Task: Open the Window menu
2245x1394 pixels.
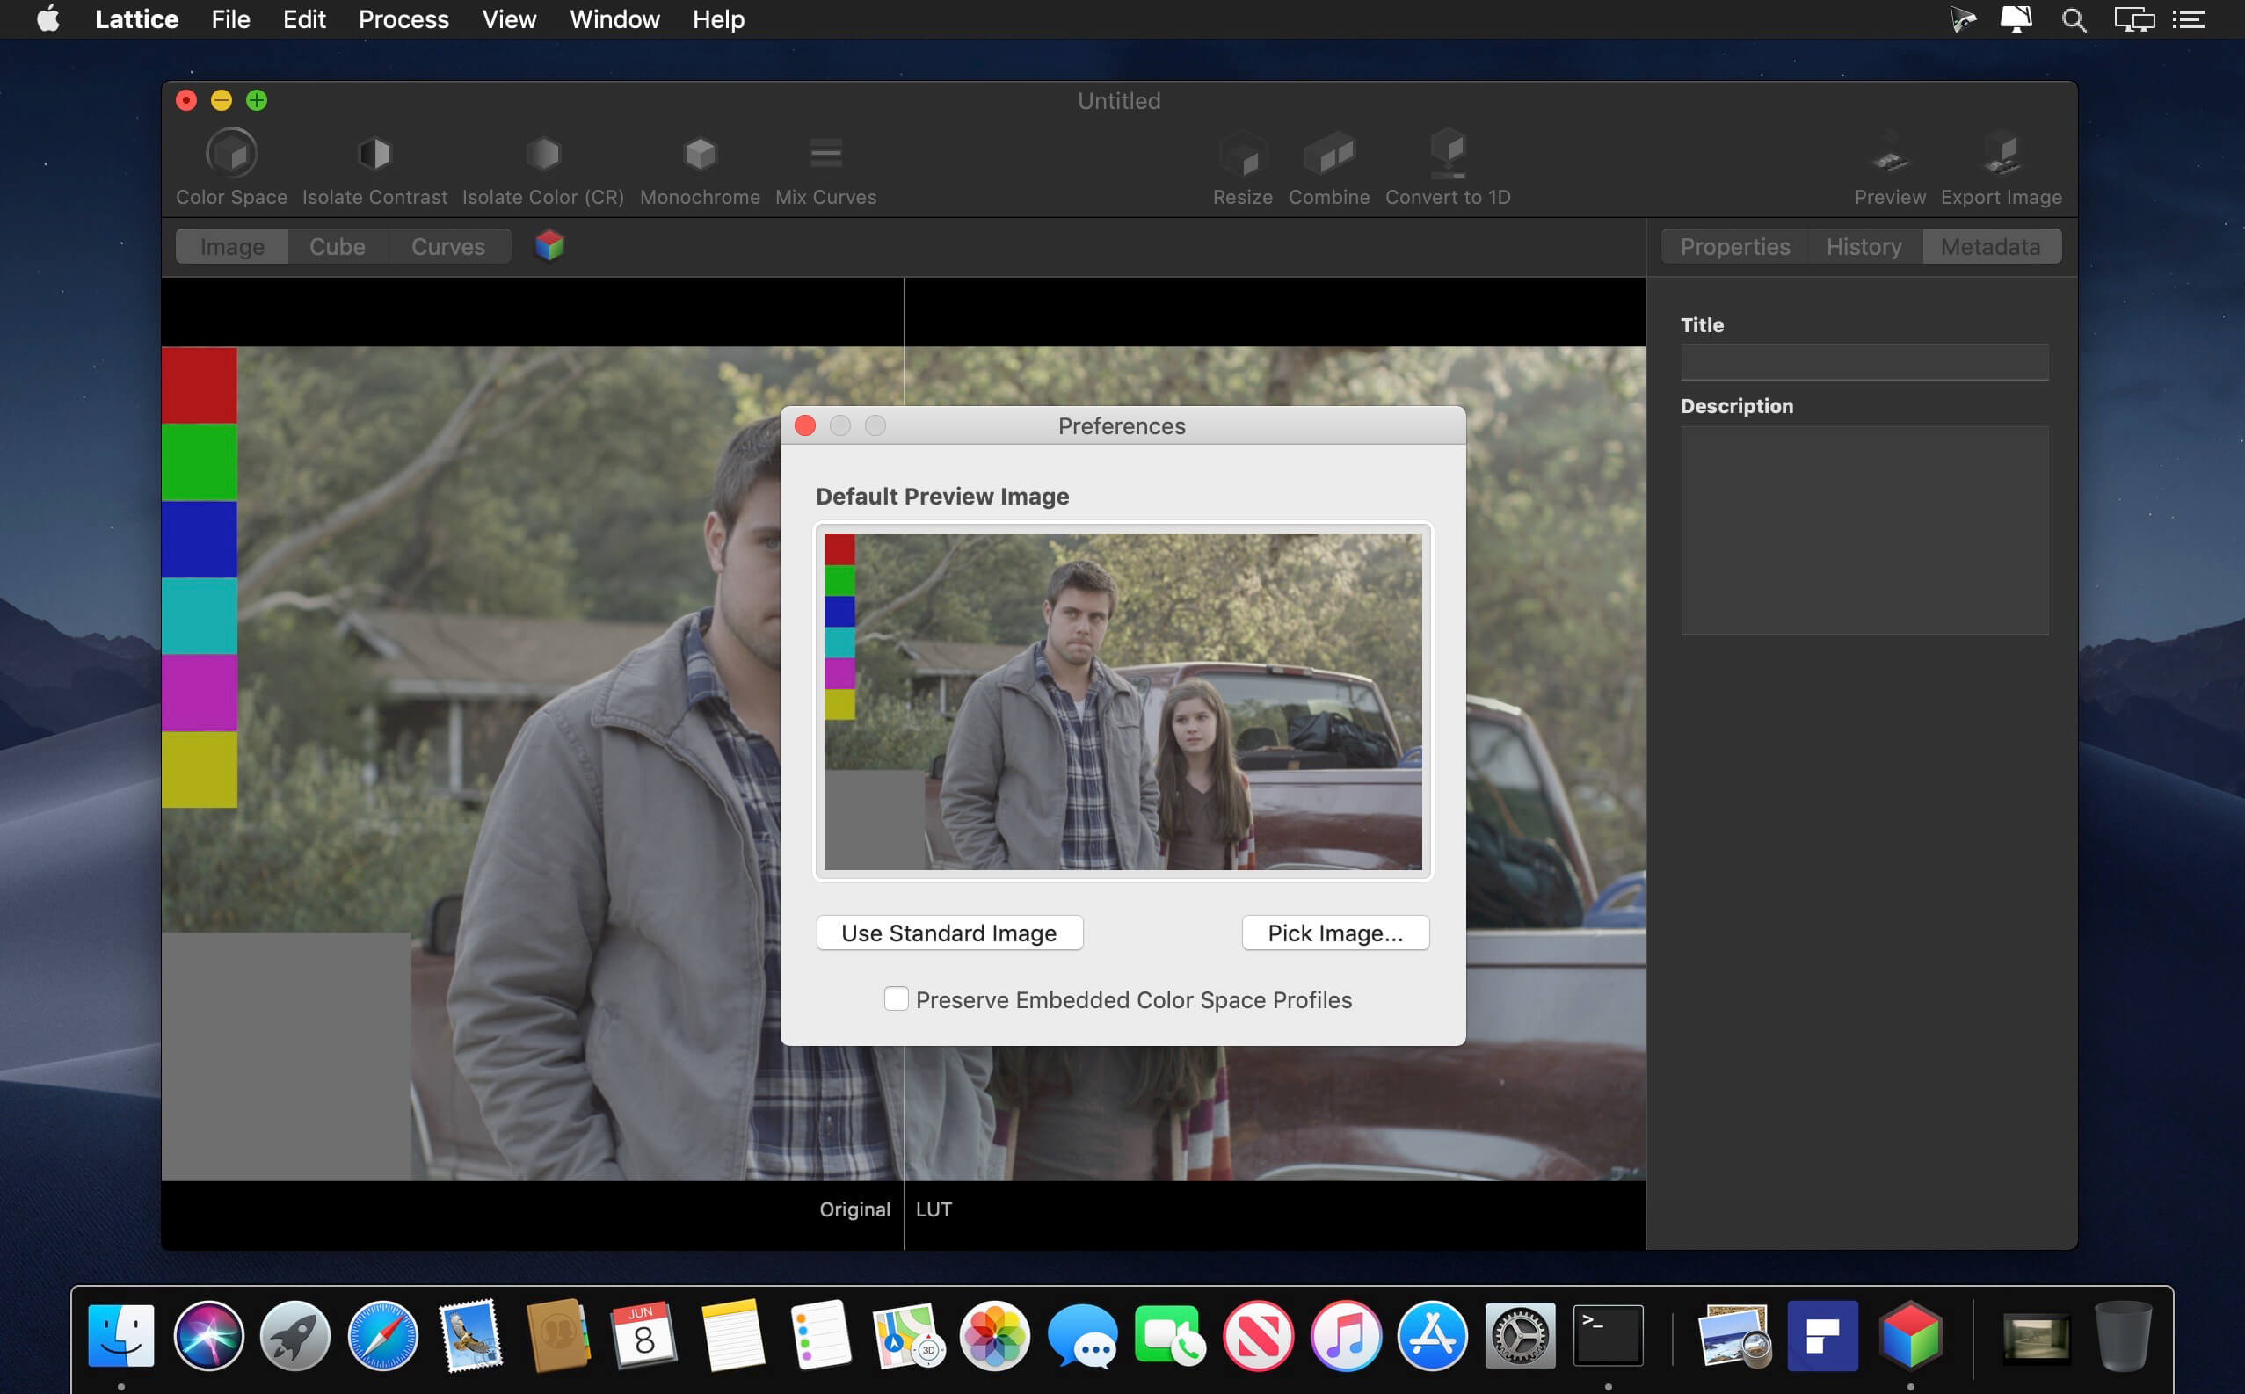Action: [x=614, y=19]
